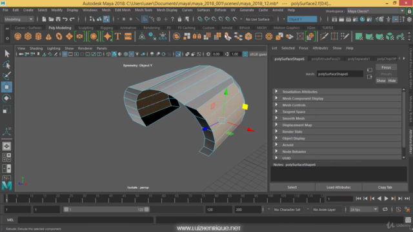The width and height of the screenshot is (413, 232).
Task: Switch to the Sculpting shelf tab
Action: 86,28
